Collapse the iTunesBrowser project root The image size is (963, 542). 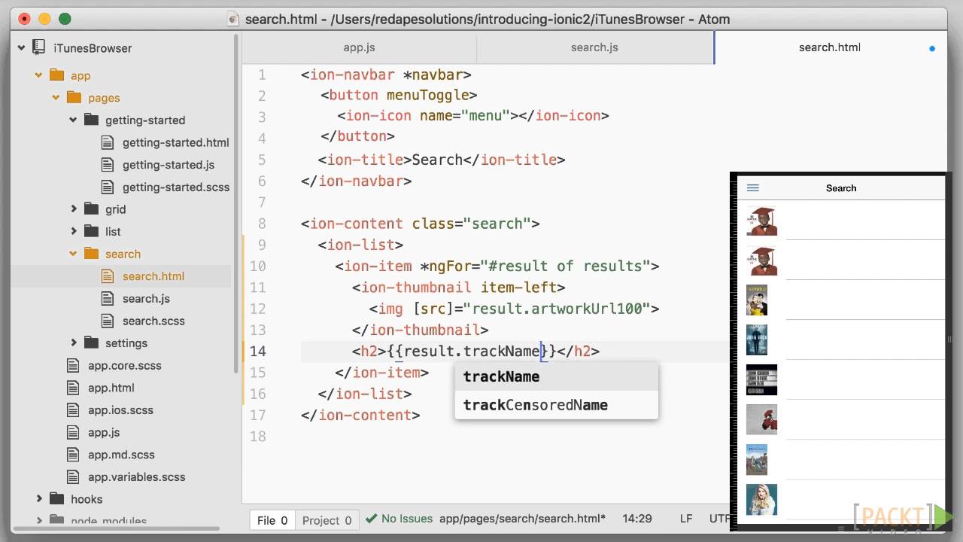[x=21, y=48]
